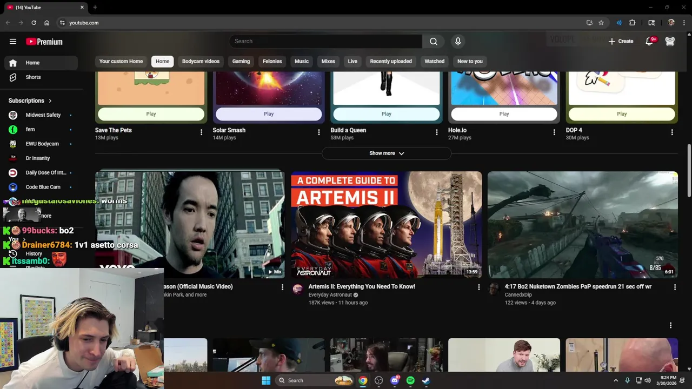Focus the YouTube search field

[x=325, y=41]
